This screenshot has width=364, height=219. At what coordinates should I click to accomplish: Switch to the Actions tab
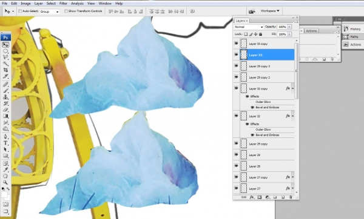(311, 31)
